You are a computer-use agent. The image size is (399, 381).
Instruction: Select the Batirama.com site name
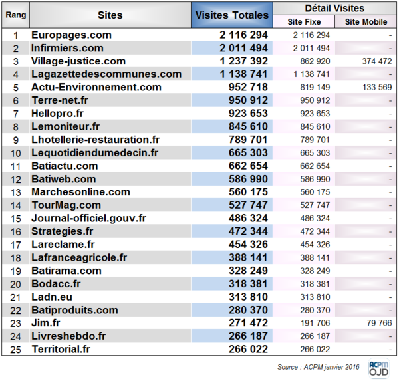point(66,271)
